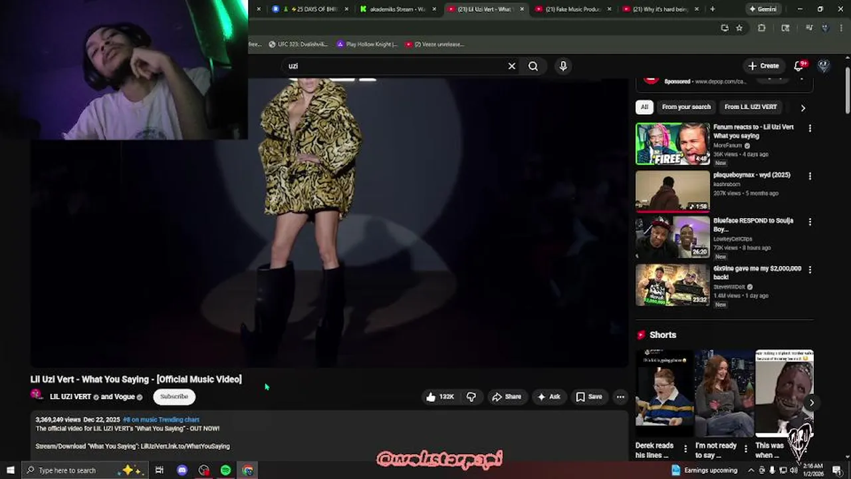Viewport: 851px width, 479px height.
Task: Open Chrome extensions puzzle icon
Action: (x=762, y=28)
